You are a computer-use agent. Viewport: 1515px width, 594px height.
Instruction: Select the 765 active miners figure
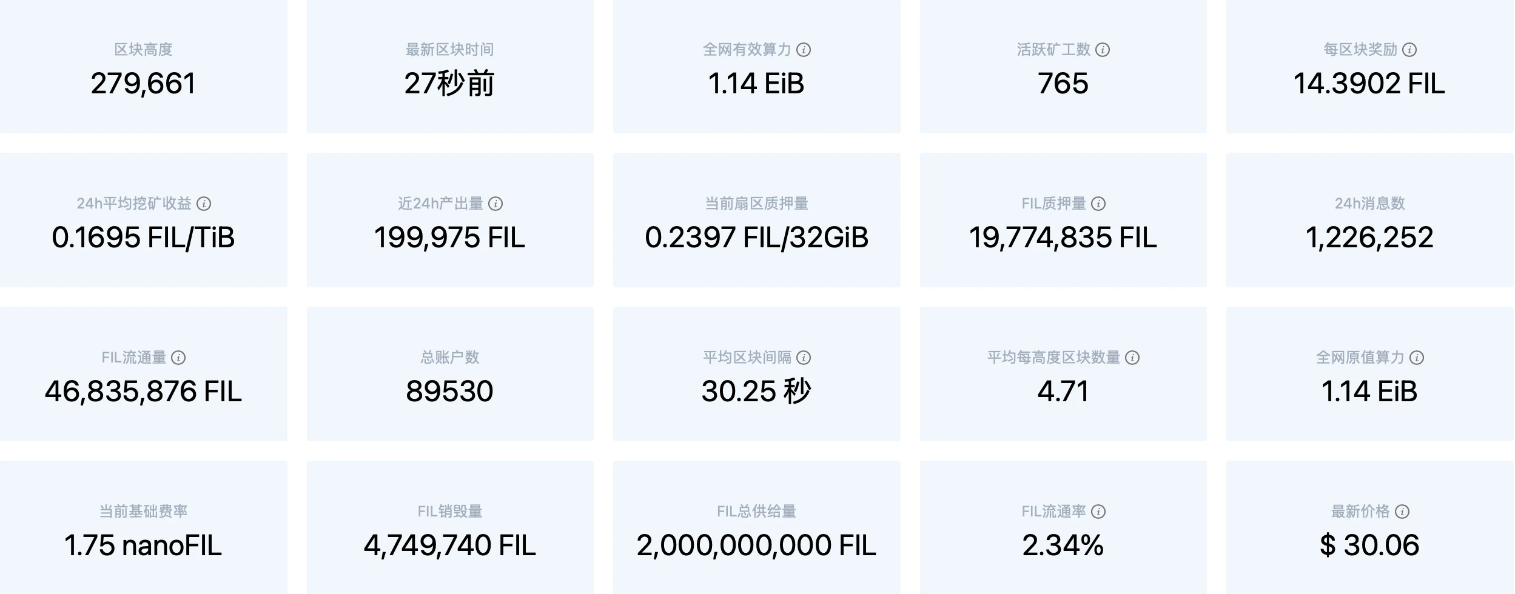click(x=1063, y=84)
